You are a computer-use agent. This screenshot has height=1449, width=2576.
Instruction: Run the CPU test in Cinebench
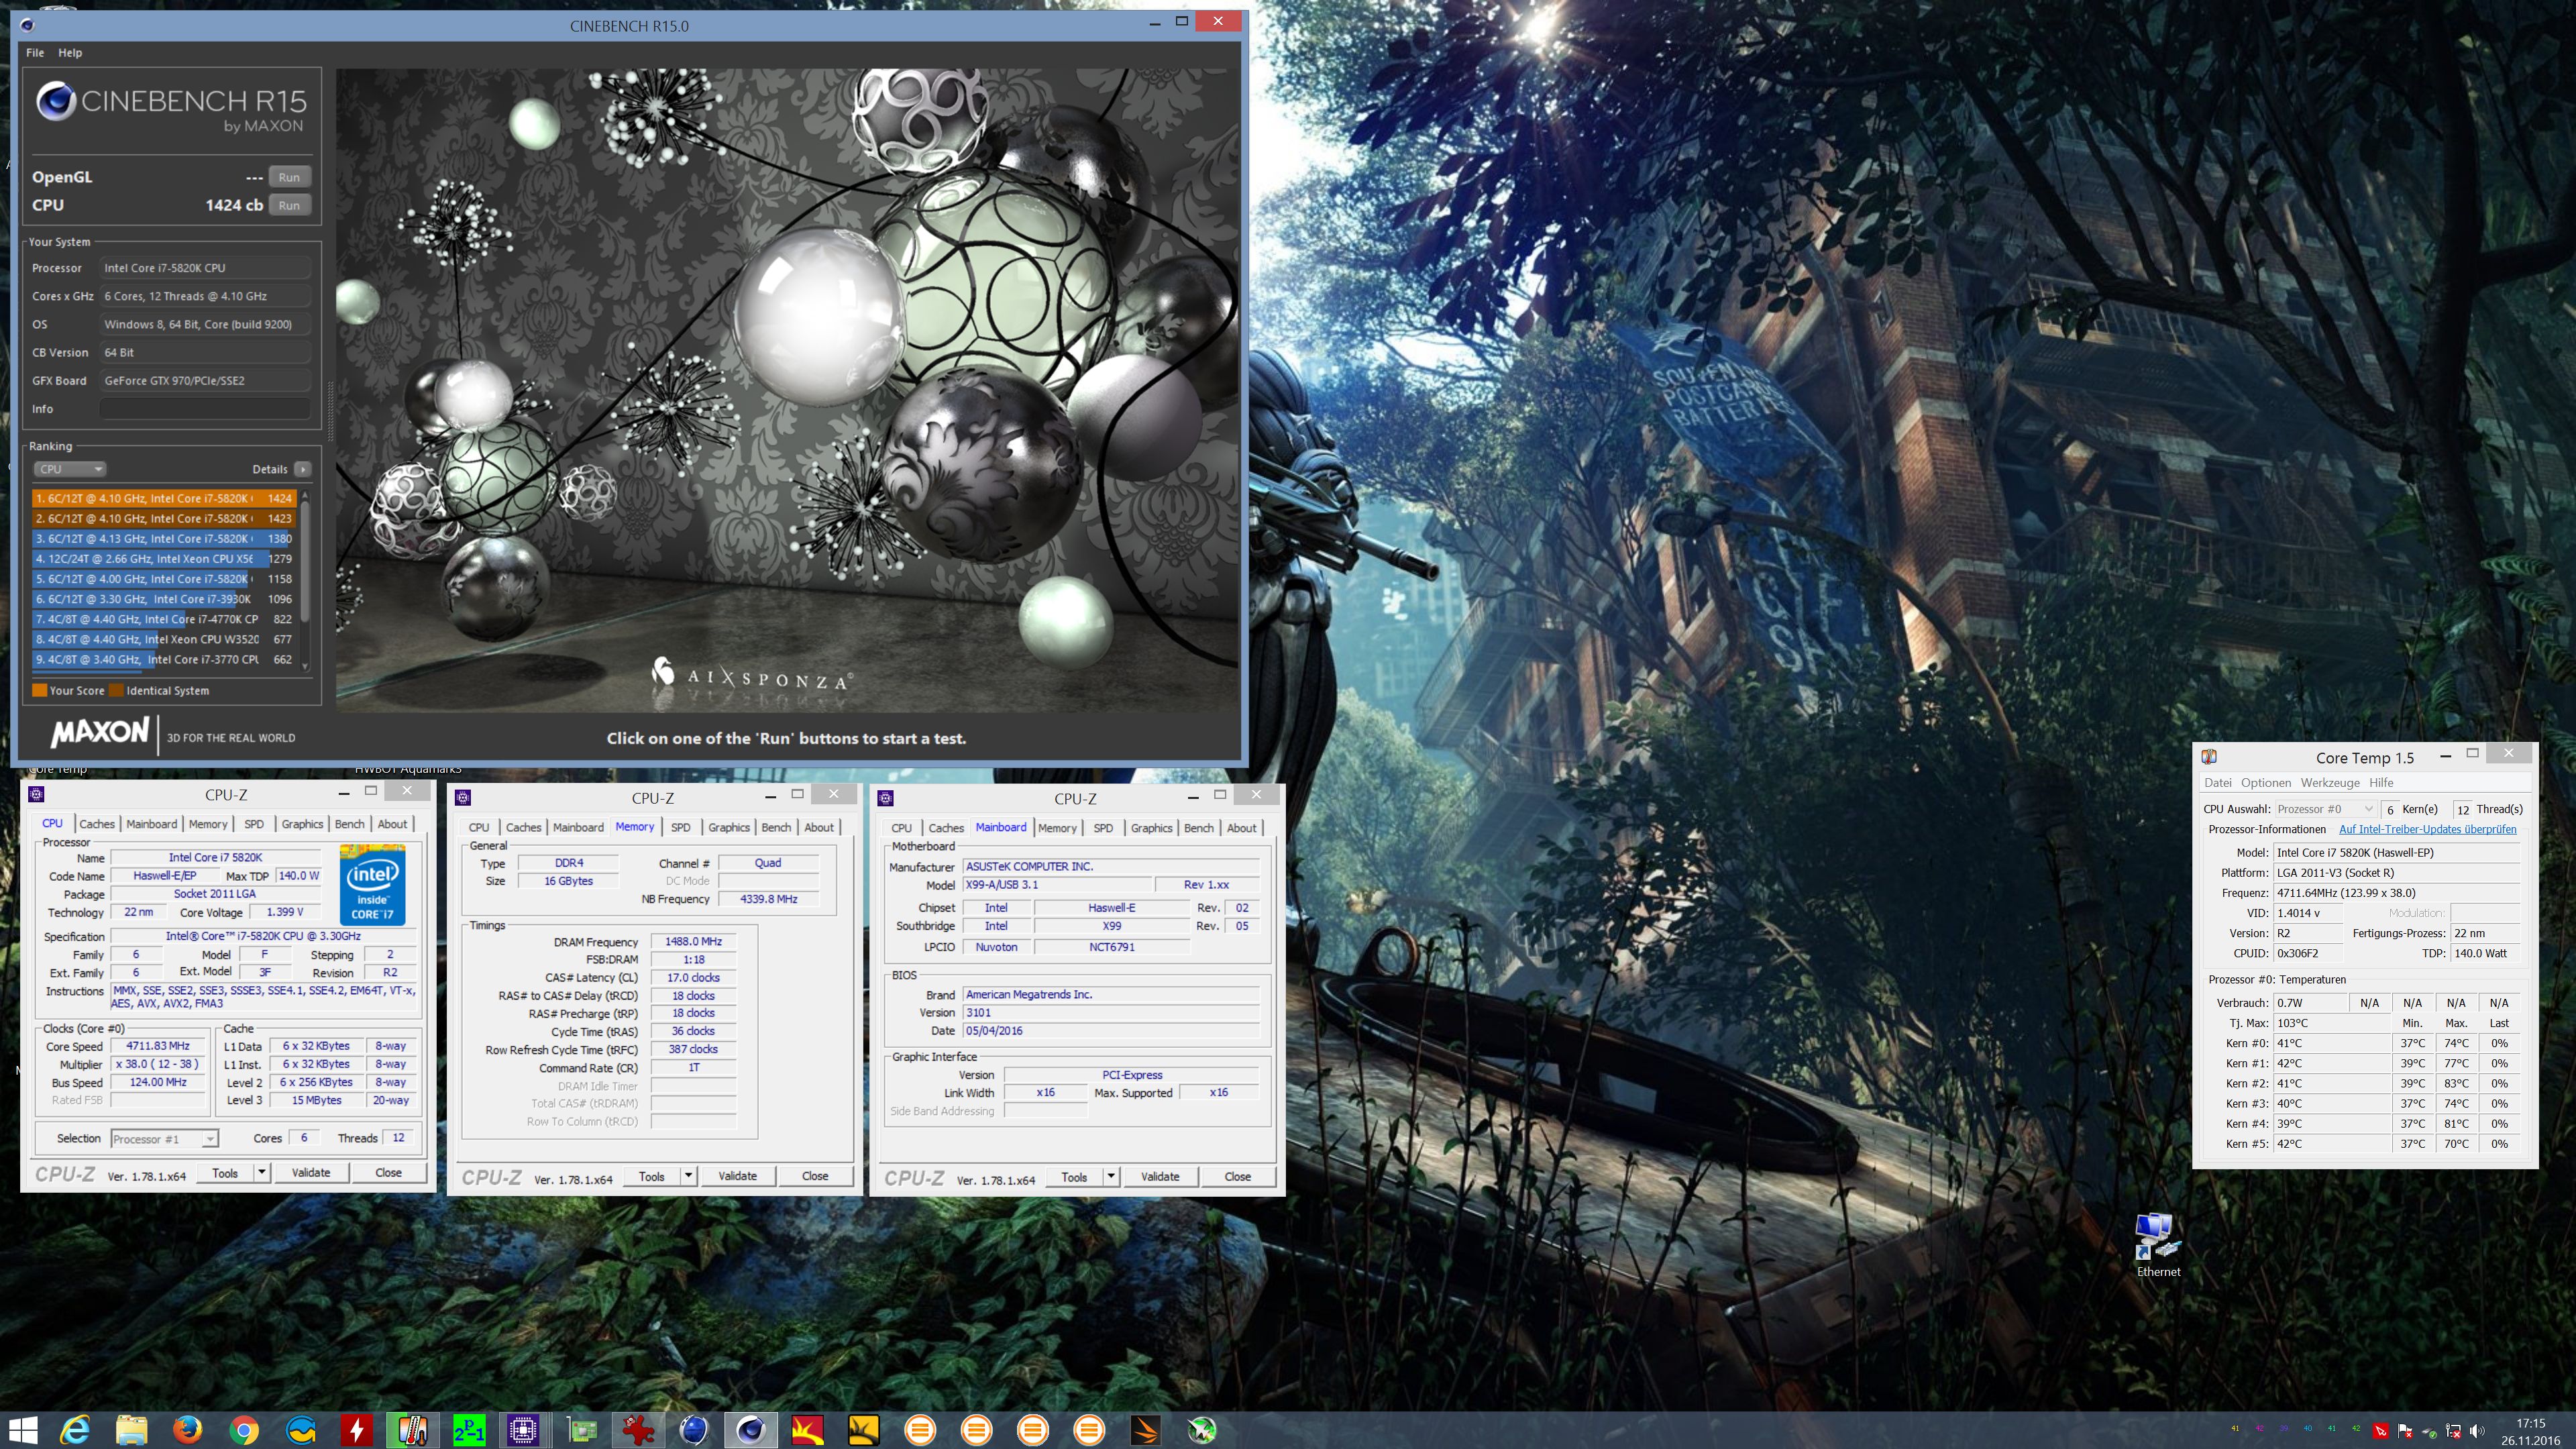pos(289,205)
